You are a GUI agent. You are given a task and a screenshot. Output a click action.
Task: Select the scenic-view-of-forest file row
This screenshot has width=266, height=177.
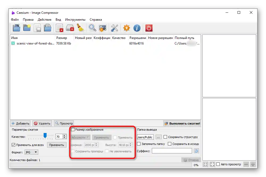pos(105,43)
